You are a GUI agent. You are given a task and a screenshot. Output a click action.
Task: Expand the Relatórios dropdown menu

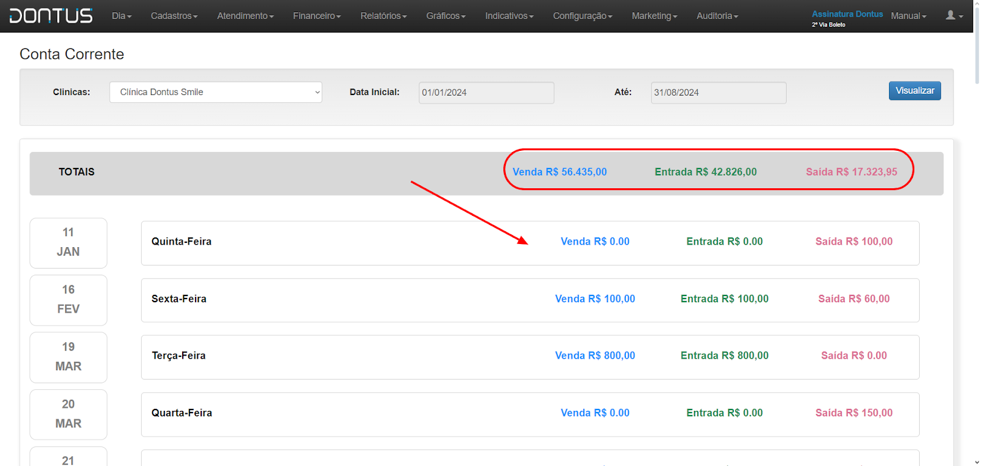point(383,16)
